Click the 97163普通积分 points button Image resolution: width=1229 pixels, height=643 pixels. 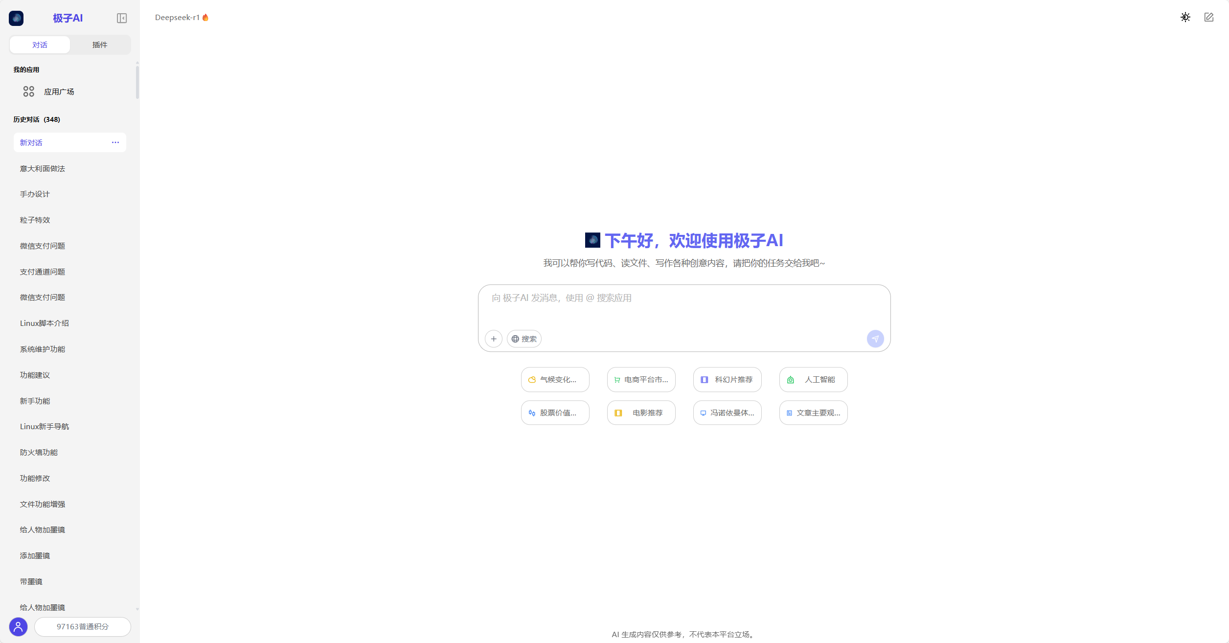[82, 627]
